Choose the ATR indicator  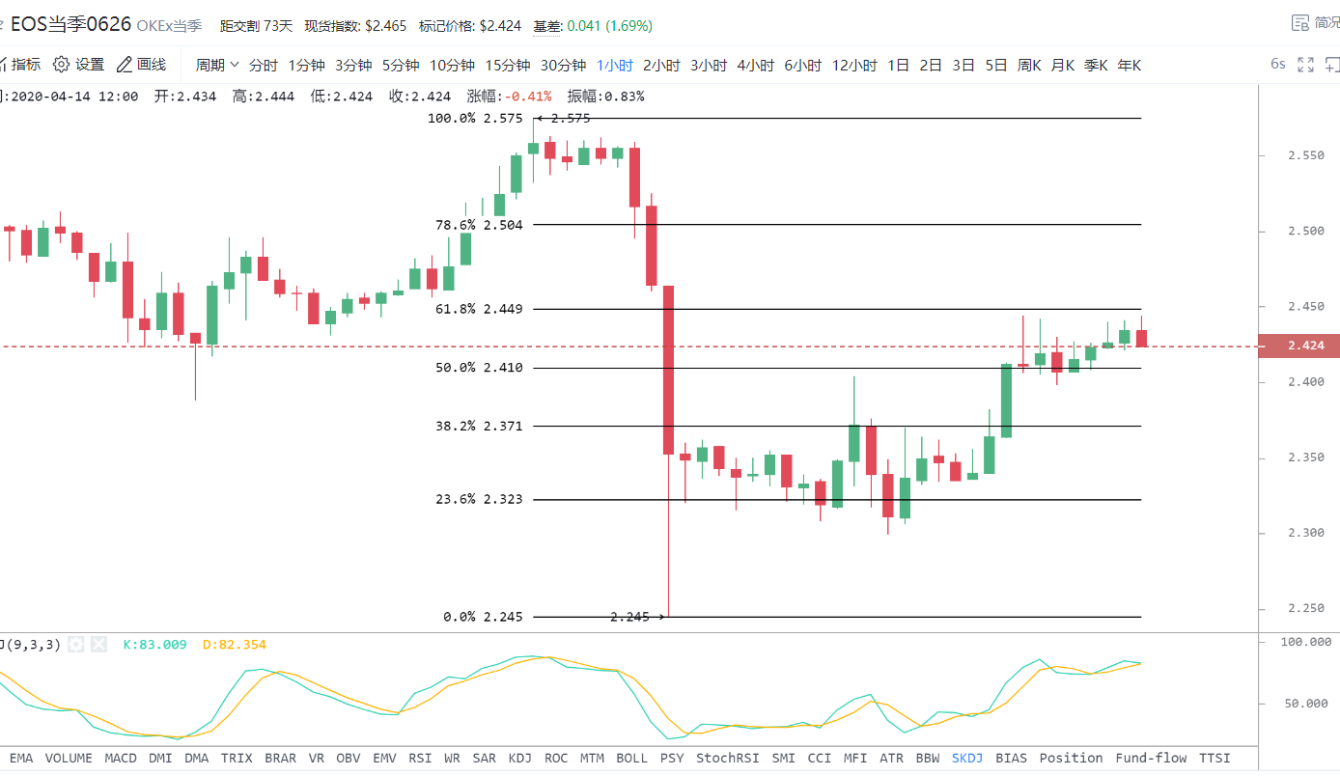coord(892,758)
